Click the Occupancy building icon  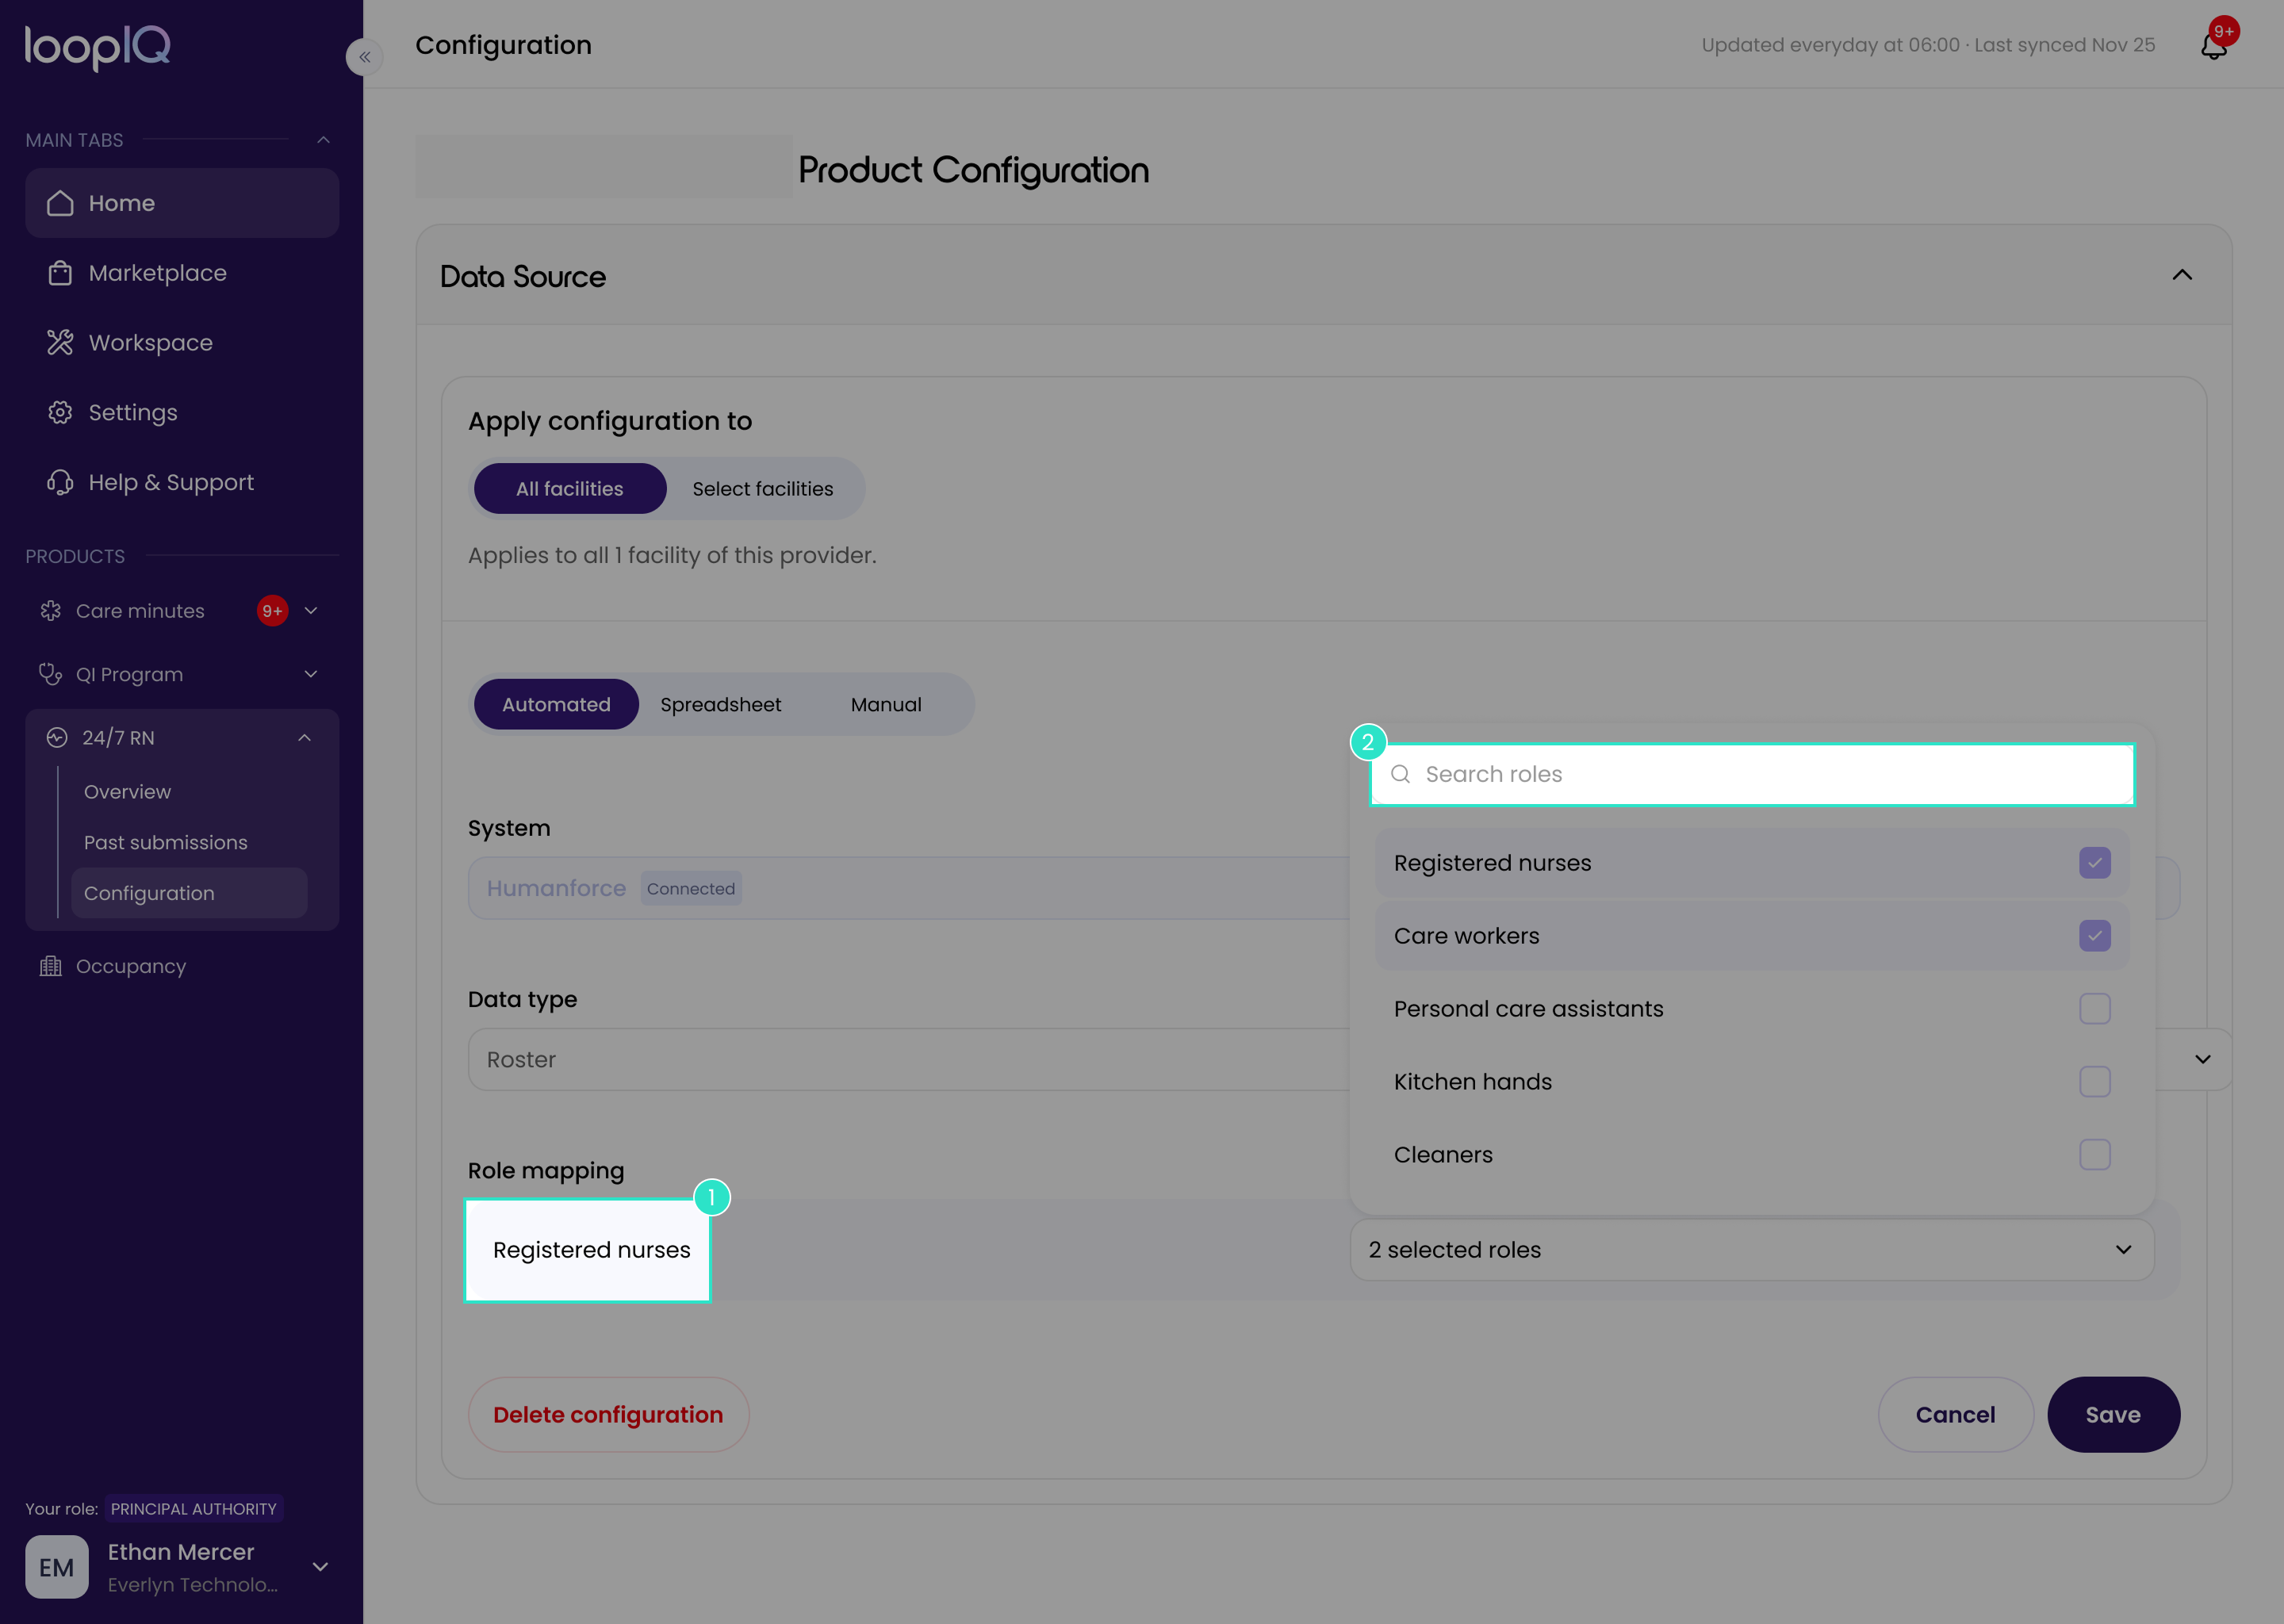(x=50, y=966)
